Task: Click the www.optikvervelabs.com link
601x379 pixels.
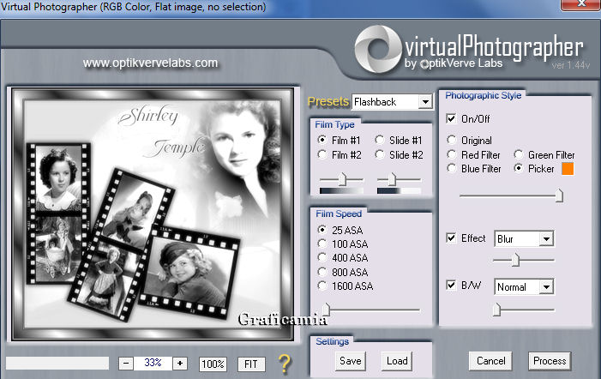Action: [150, 63]
